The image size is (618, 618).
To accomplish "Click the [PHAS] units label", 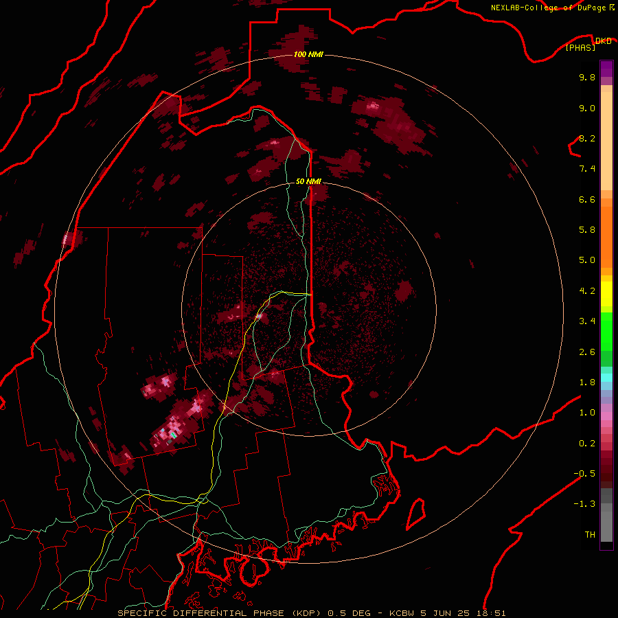I will pos(580,47).
